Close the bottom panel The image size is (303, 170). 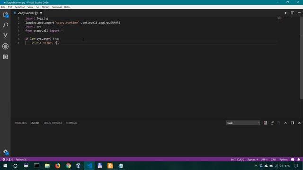coord(299,123)
